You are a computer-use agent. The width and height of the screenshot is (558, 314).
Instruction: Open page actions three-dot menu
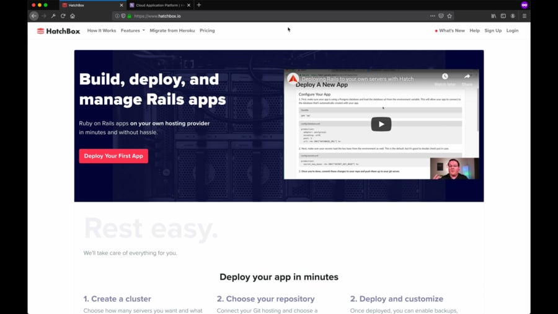click(432, 16)
